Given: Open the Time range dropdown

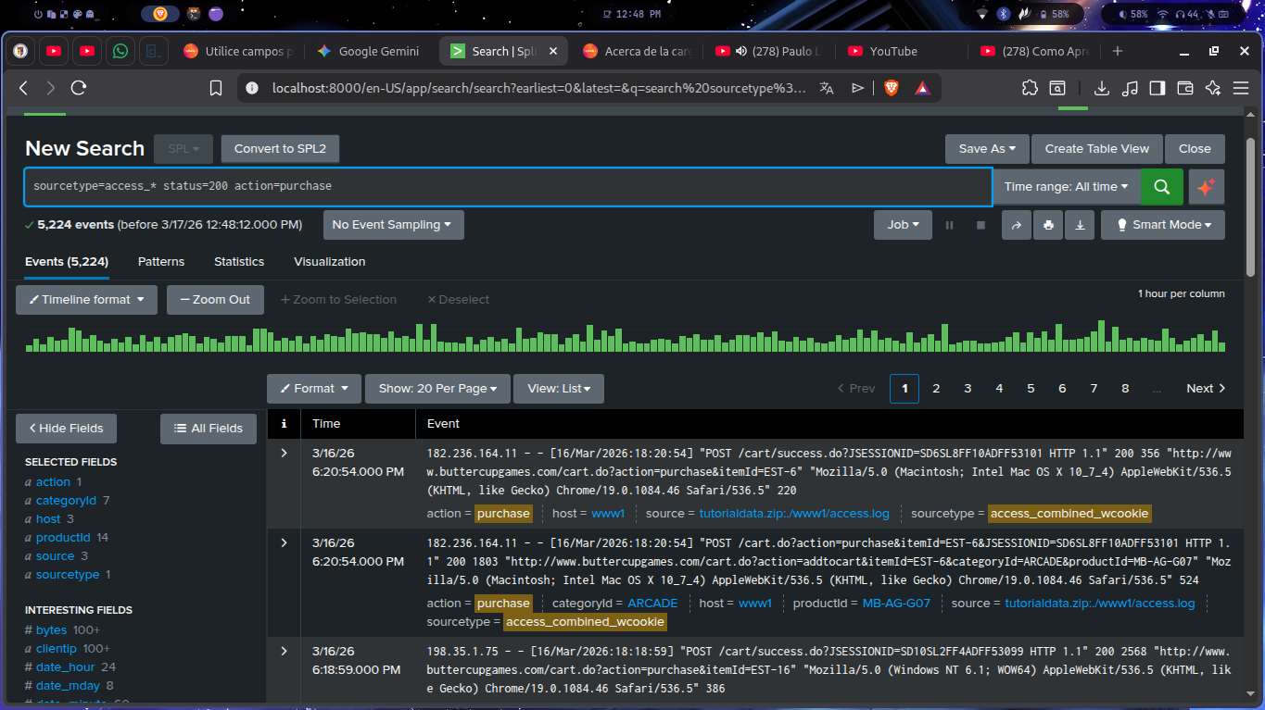Looking at the screenshot, I should 1066,186.
